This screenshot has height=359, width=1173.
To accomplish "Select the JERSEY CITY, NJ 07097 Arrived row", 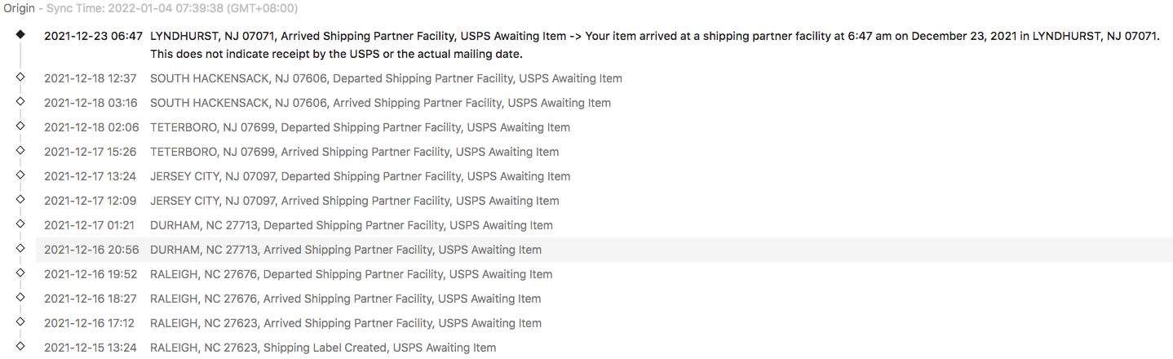I will pos(604,202).
